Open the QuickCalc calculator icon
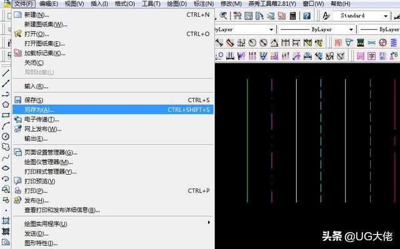 click(x=292, y=16)
